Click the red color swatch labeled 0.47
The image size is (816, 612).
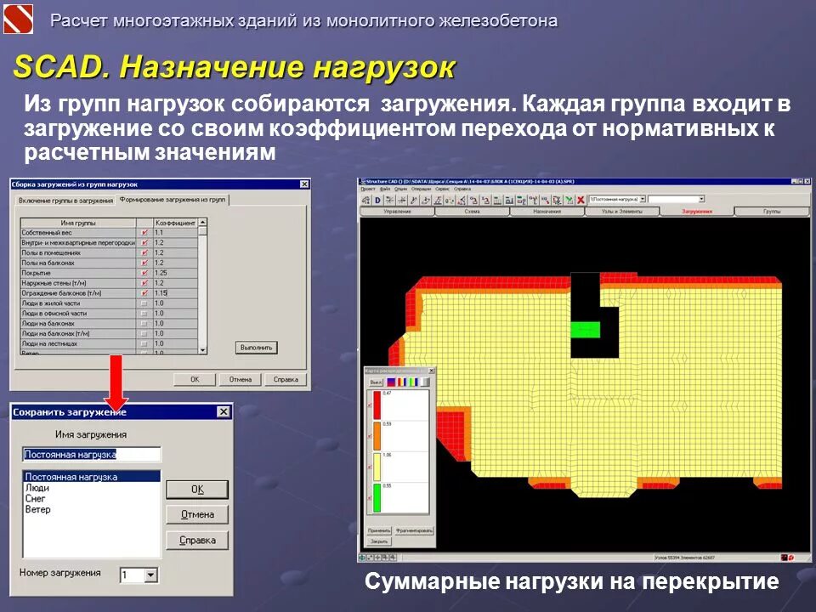pyautogui.click(x=377, y=405)
